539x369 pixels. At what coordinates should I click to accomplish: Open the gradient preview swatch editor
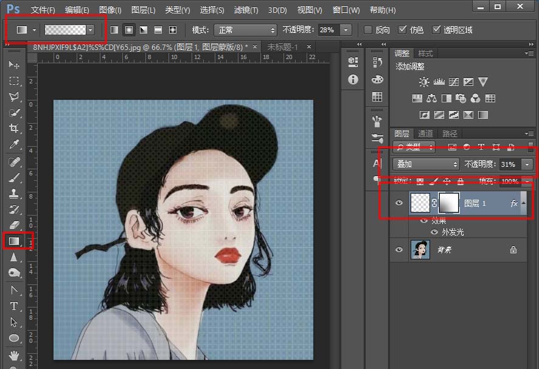66,30
